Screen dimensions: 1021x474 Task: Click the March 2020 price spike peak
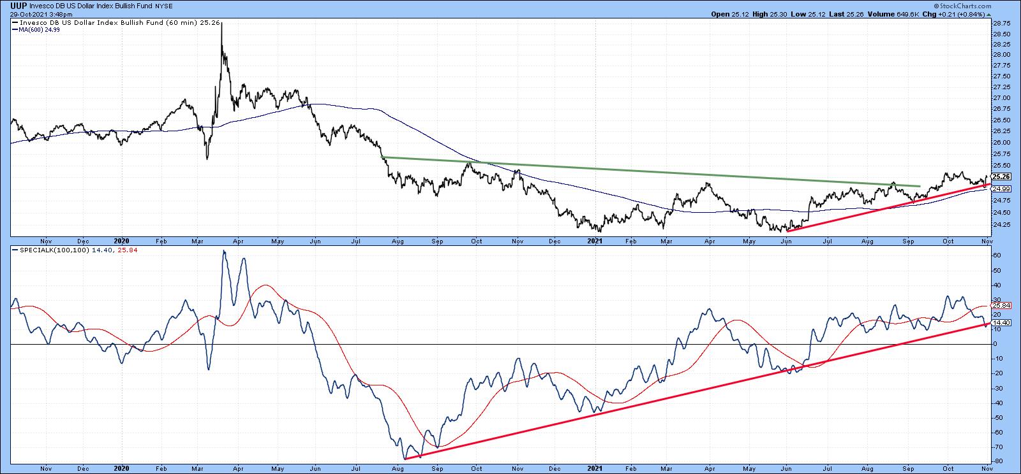coord(221,25)
